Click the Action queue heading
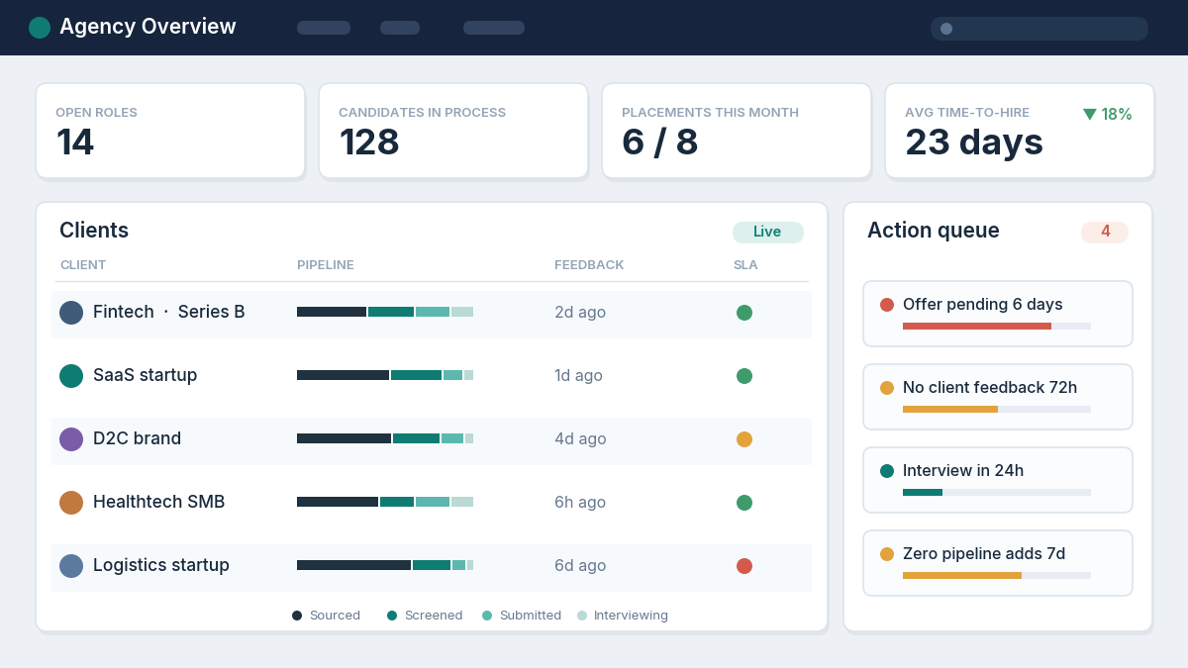 pyautogui.click(x=934, y=231)
